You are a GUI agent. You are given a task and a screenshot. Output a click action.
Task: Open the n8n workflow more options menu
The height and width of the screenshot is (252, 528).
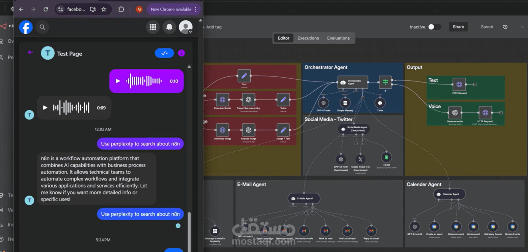coord(522,27)
